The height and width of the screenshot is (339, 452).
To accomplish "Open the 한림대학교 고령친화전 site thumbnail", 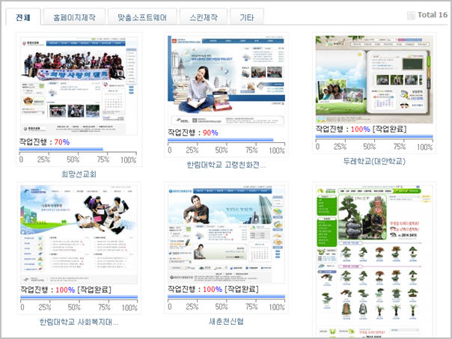I will [226, 81].
